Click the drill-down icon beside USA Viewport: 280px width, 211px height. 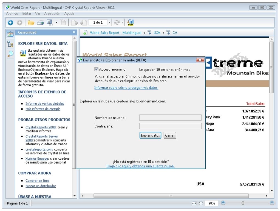tap(149, 33)
